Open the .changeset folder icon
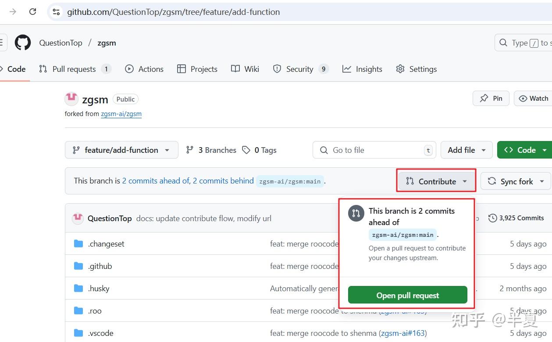This screenshot has height=342, width=552. [78, 243]
